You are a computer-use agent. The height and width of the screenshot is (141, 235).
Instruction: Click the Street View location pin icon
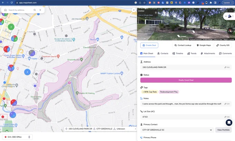(x=156, y=13)
